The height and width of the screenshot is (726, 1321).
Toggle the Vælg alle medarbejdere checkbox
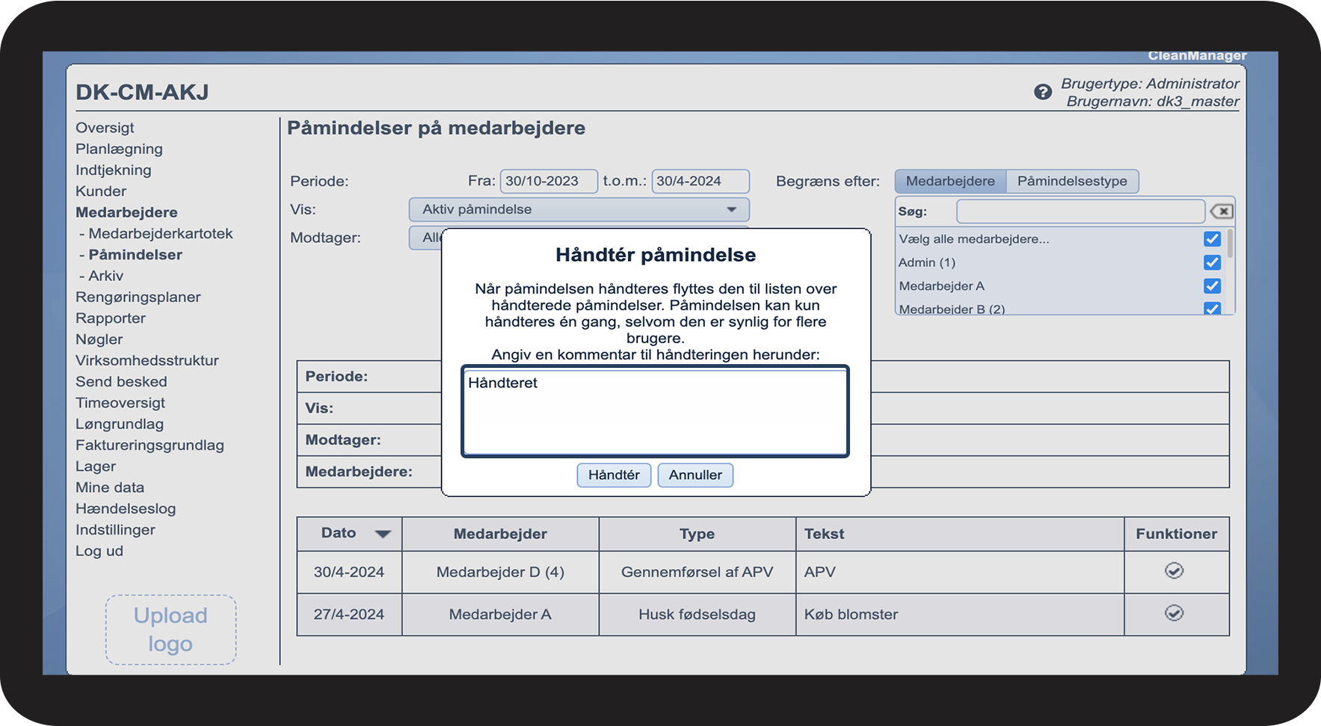tap(1212, 239)
